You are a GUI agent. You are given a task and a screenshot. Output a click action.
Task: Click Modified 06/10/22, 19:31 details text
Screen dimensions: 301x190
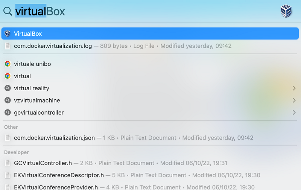(194, 163)
